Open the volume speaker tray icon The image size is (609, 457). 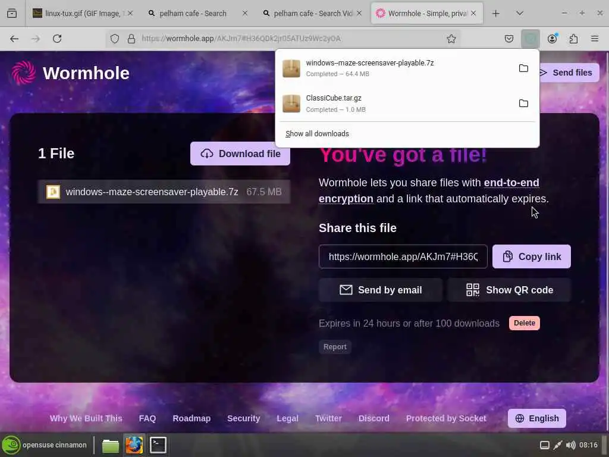coord(570,445)
